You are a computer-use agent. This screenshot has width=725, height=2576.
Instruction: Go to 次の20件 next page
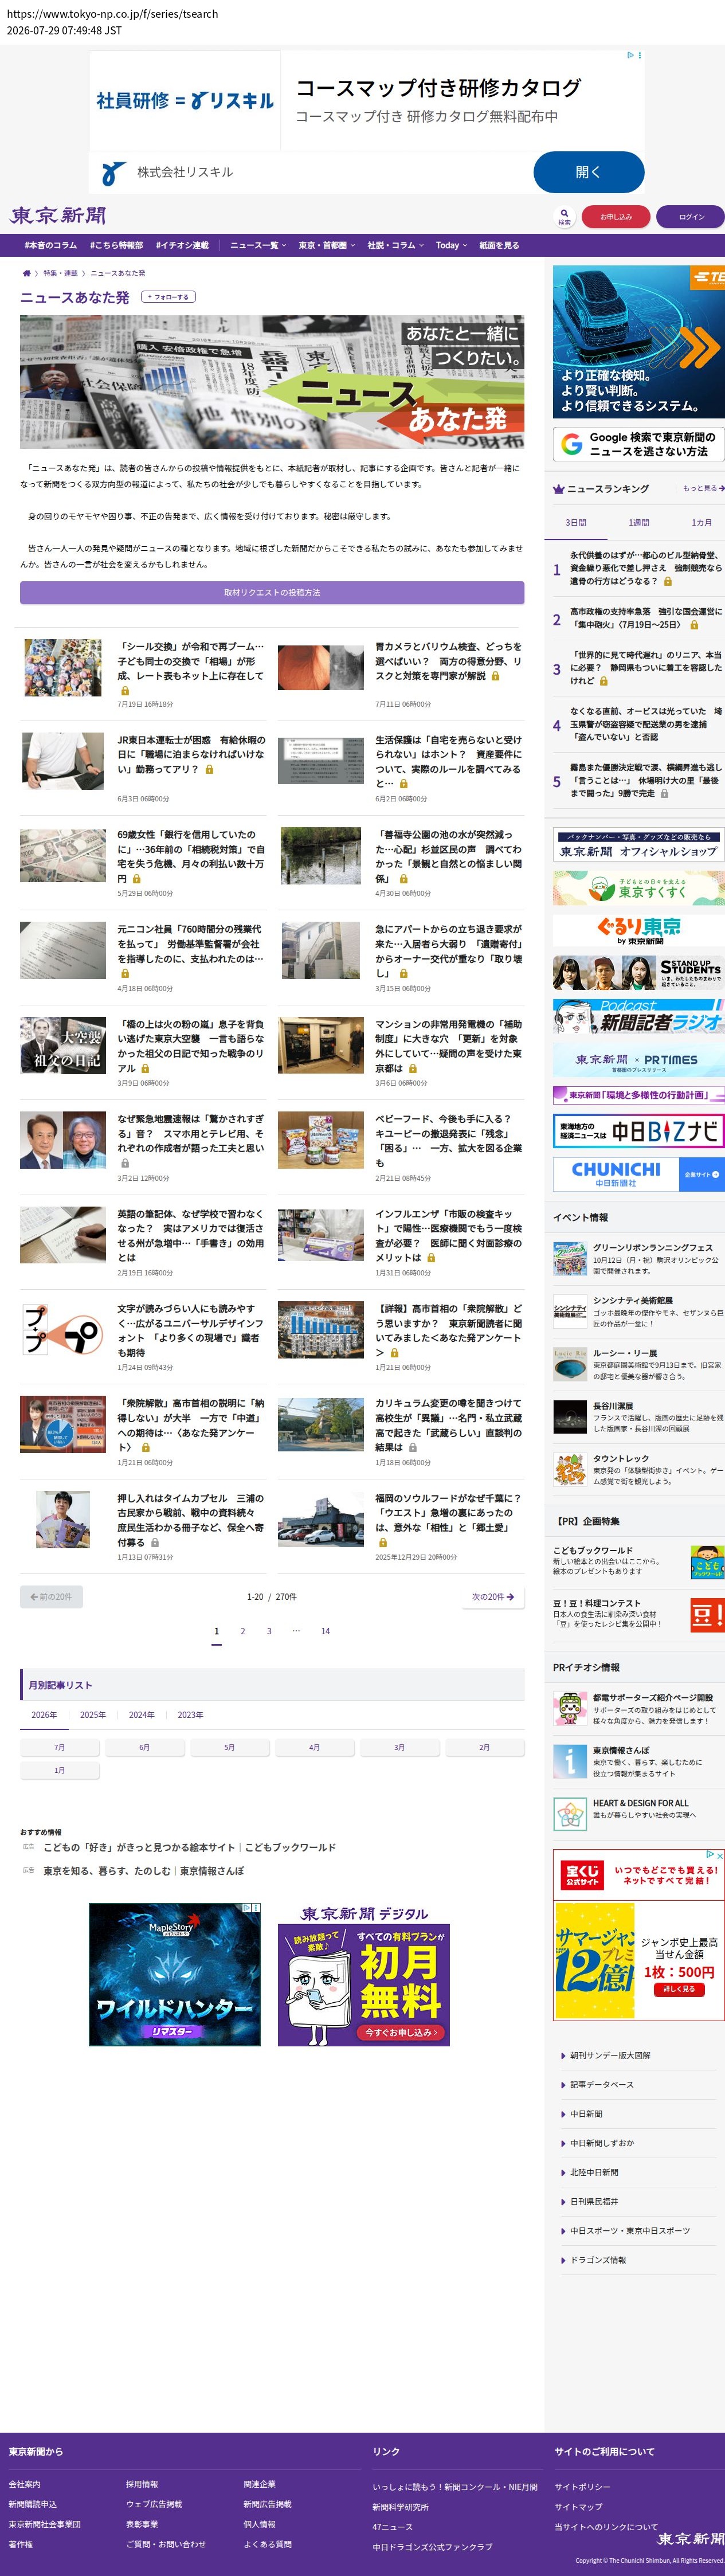click(x=493, y=1597)
